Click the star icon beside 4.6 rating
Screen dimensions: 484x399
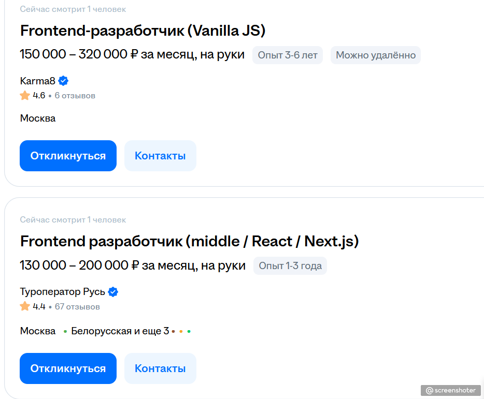pos(25,96)
